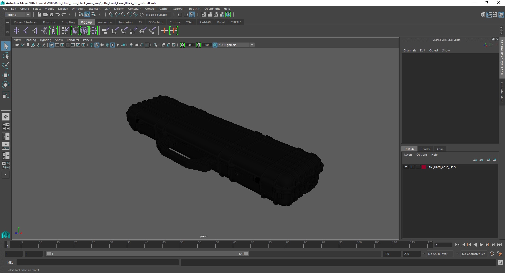Click the IK Handle shelf icon
This screenshot has height=273, width=505.
[35, 31]
